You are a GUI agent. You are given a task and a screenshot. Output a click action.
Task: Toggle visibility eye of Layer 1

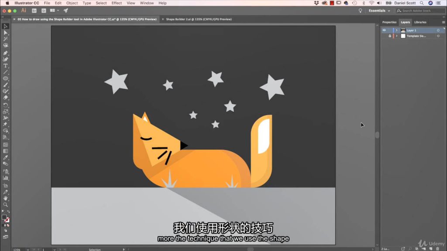[x=384, y=30]
